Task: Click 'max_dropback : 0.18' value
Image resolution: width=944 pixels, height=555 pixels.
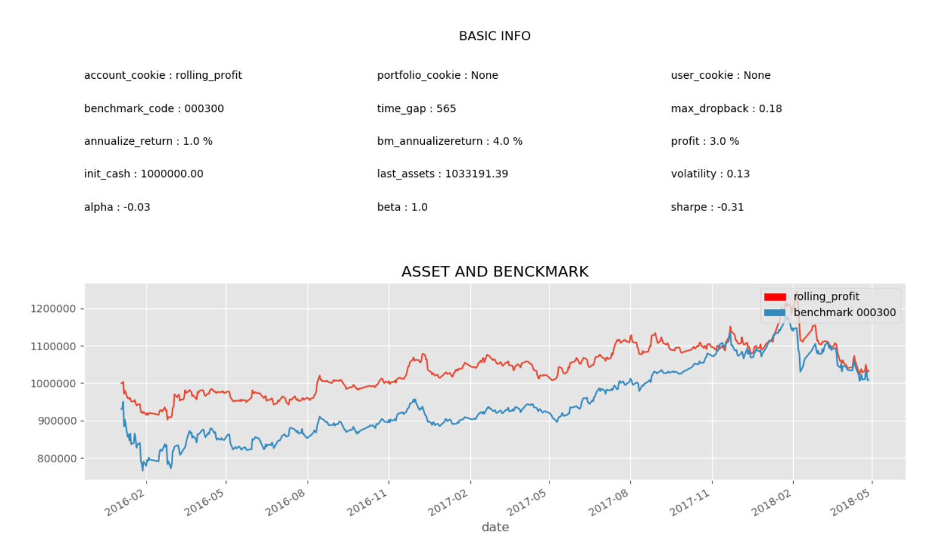Action: click(x=726, y=108)
